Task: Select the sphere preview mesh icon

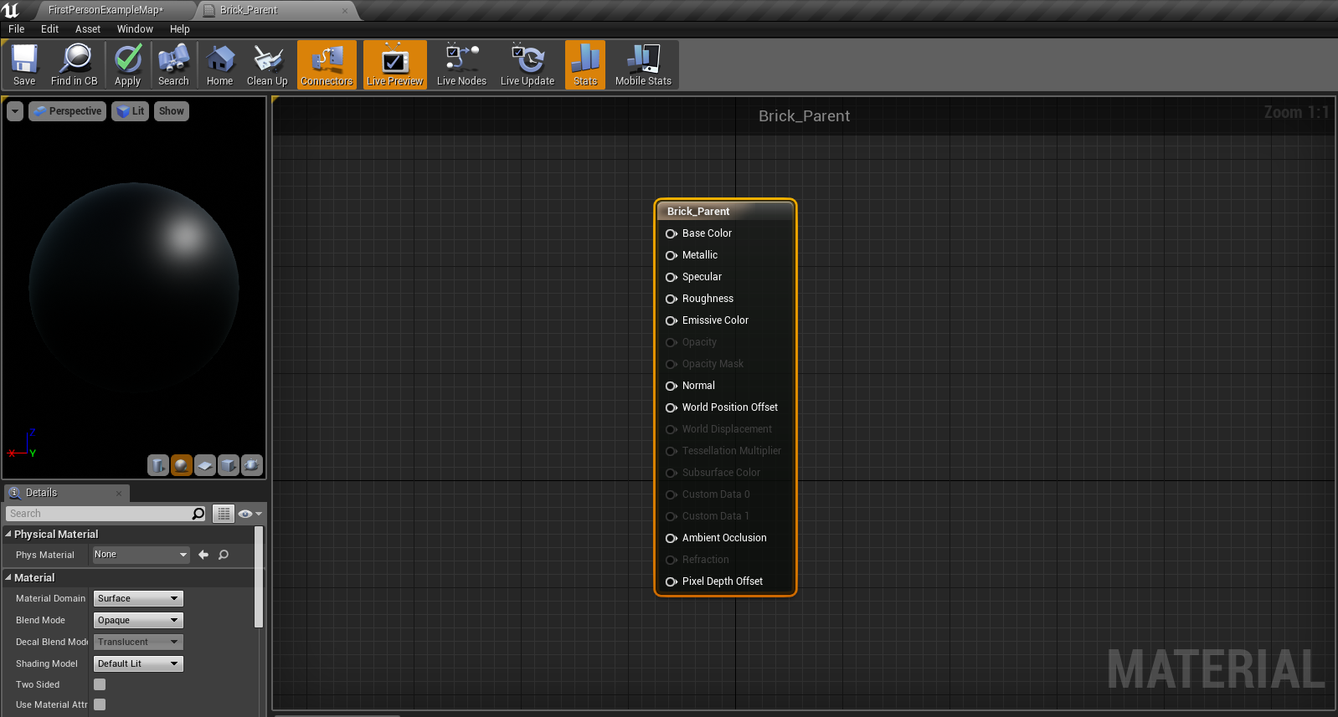Action: (x=182, y=465)
